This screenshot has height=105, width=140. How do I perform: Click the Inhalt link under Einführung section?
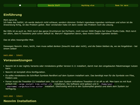19,55
